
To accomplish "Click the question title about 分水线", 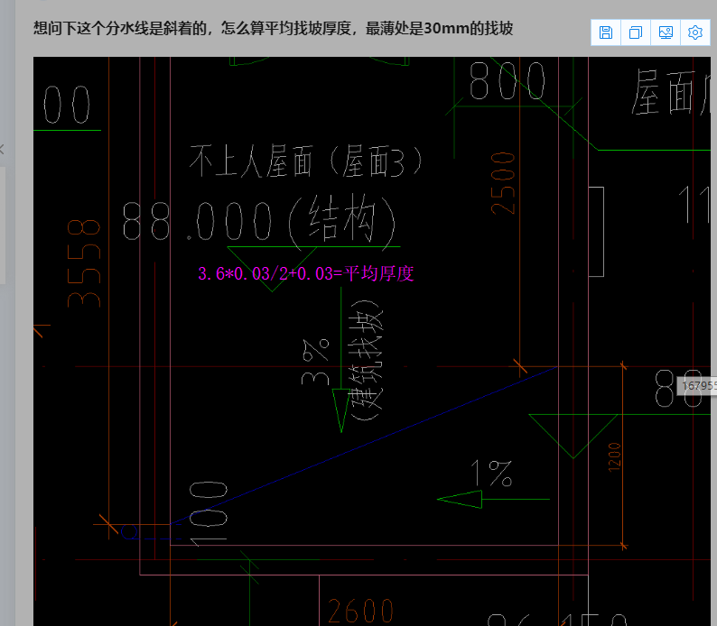I will 273,28.
